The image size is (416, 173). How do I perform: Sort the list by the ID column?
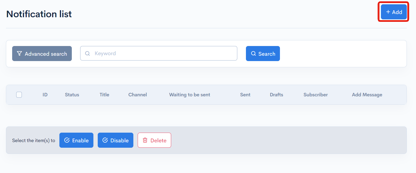[x=45, y=95]
